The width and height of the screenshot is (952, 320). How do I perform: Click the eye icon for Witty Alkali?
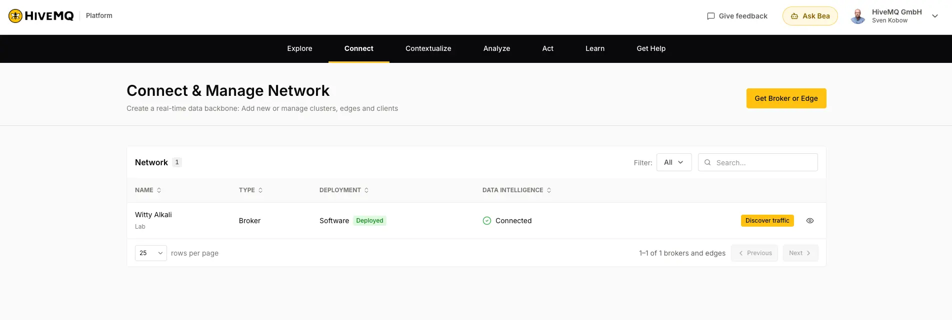pos(810,221)
